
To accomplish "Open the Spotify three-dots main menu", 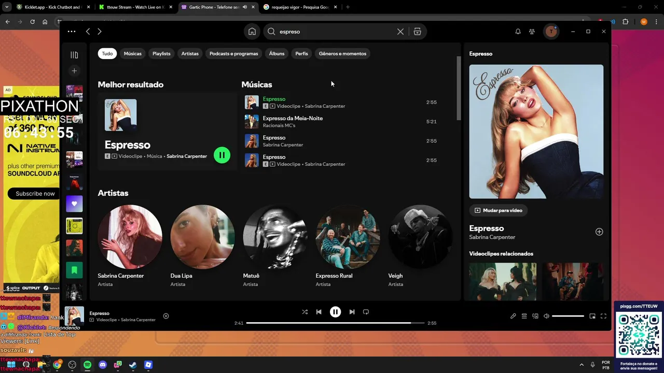I will click(x=72, y=32).
